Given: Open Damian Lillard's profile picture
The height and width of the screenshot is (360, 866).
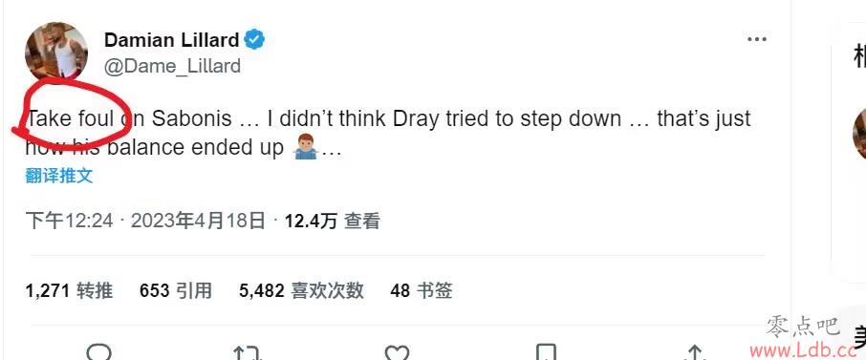Looking at the screenshot, I should pos(55,51).
